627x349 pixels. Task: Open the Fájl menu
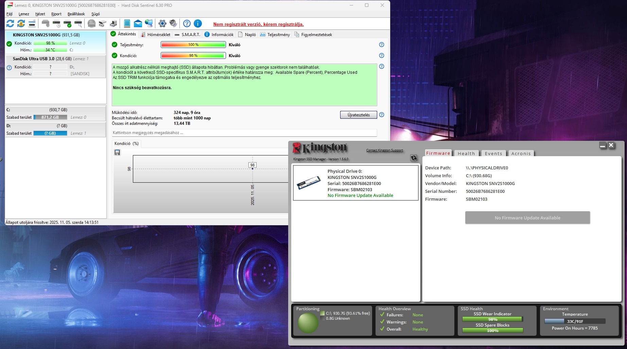(x=10, y=14)
